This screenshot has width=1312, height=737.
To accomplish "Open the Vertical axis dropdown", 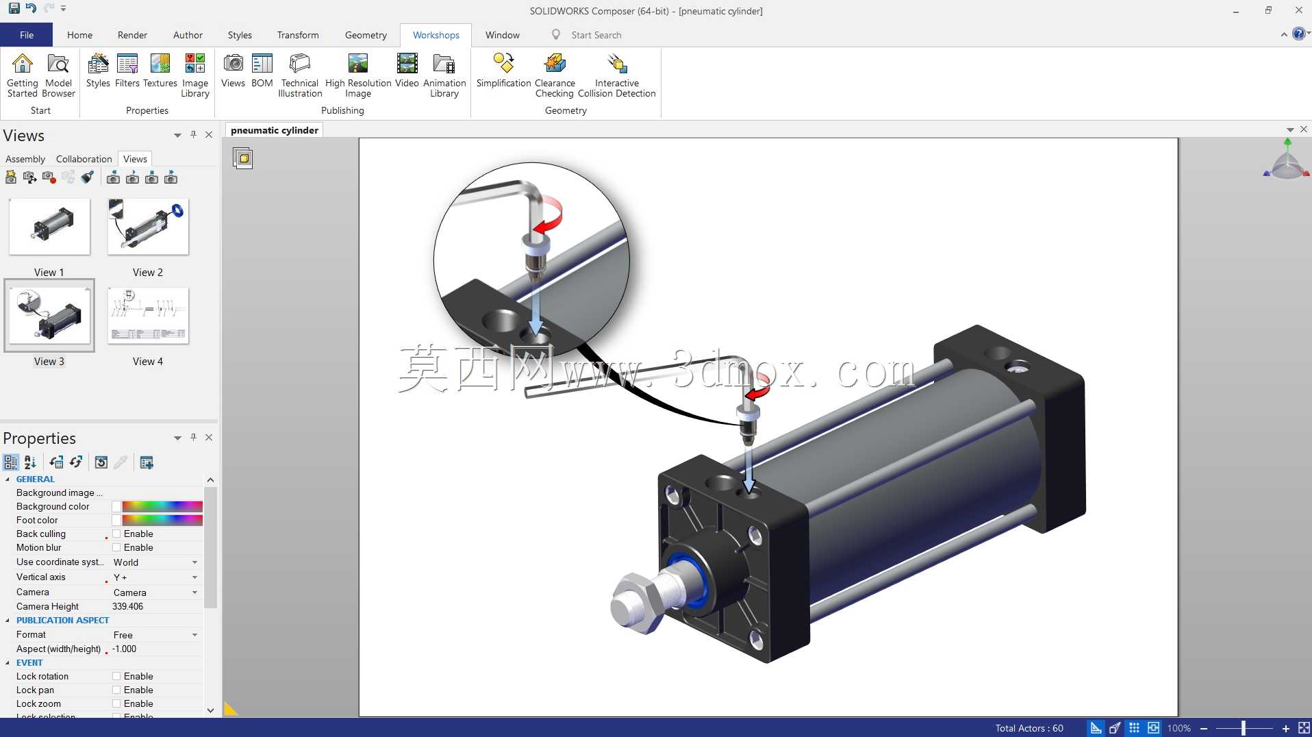I will coord(194,577).
